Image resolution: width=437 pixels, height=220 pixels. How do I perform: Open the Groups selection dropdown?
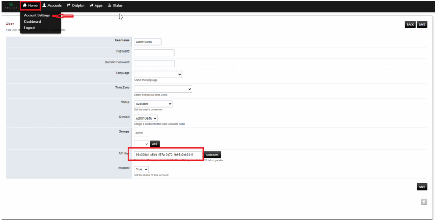point(142,144)
